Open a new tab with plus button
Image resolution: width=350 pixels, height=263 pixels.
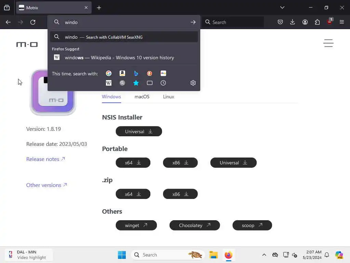(x=99, y=8)
